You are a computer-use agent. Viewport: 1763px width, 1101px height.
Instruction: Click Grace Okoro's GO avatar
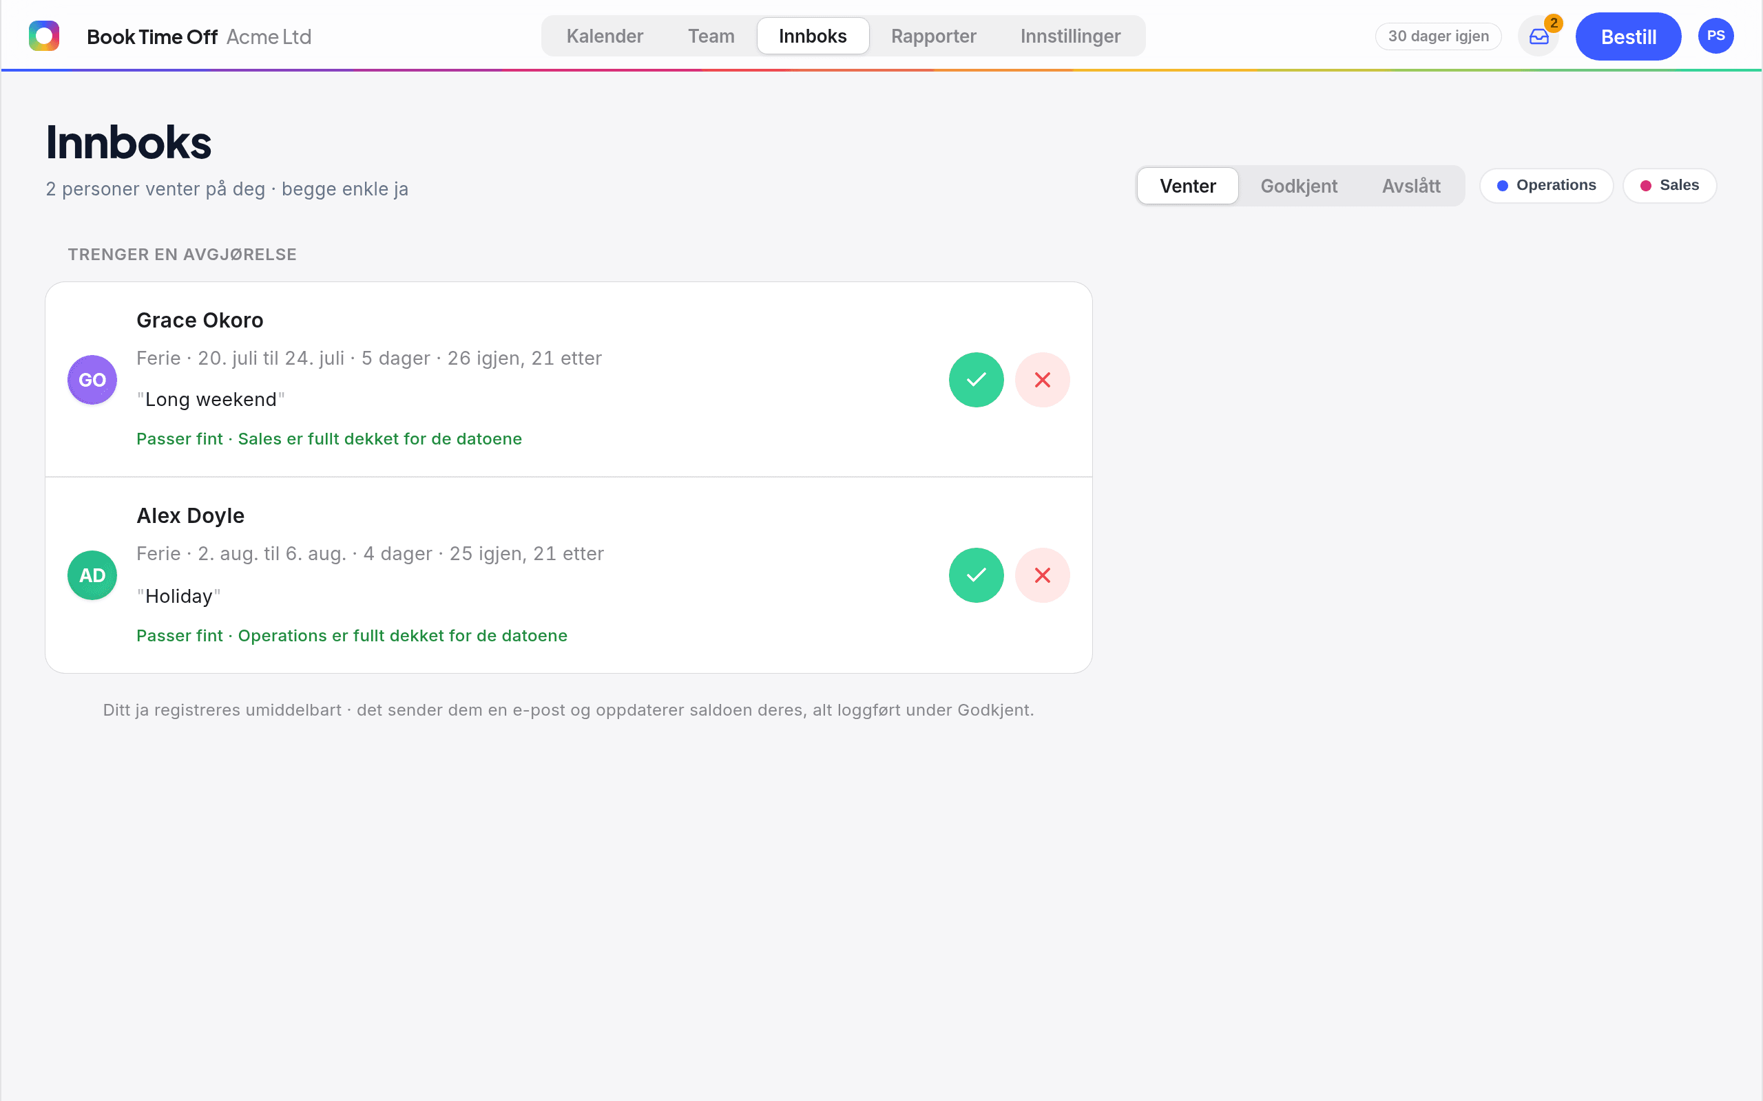92,380
